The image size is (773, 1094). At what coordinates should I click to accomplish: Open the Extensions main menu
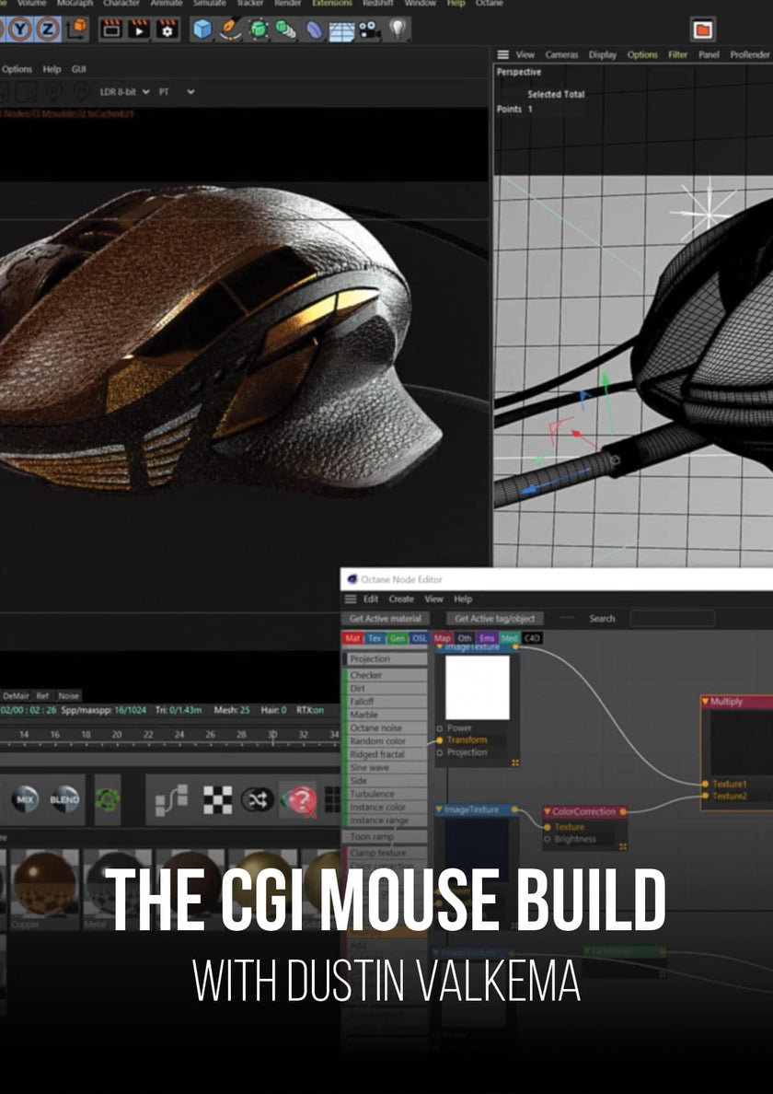coord(332,4)
